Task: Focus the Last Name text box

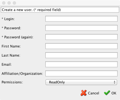Action: tap(81, 55)
